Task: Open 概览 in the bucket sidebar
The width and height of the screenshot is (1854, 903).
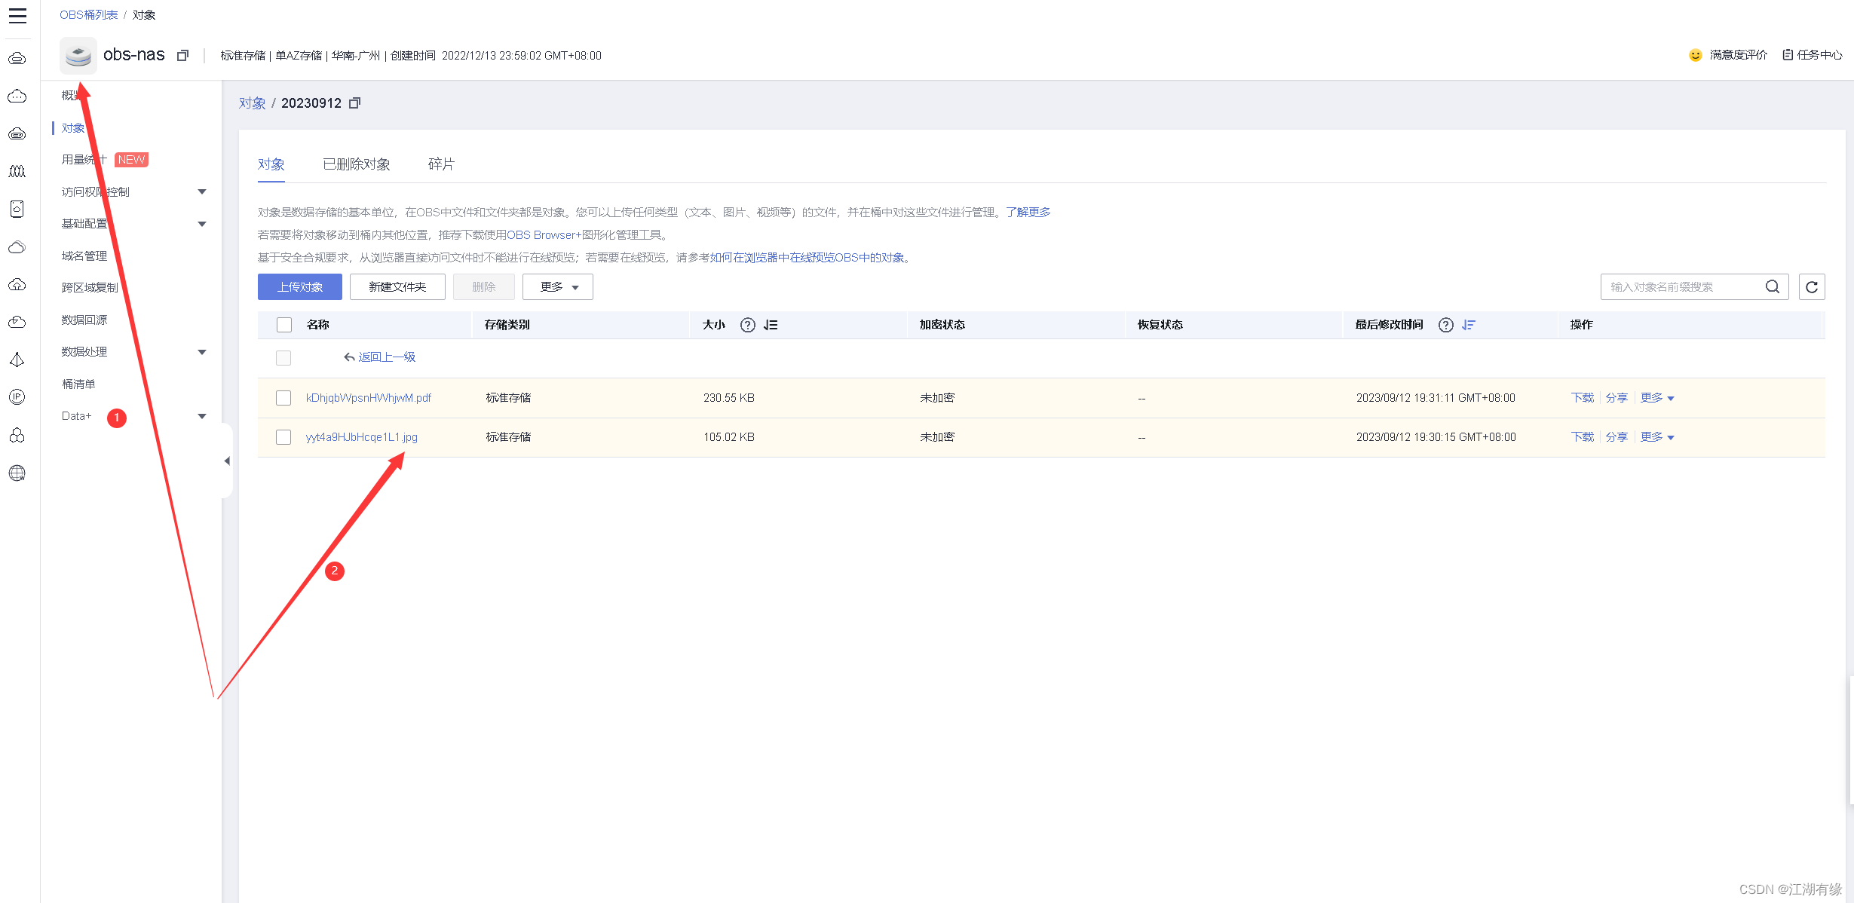Action: (73, 96)
